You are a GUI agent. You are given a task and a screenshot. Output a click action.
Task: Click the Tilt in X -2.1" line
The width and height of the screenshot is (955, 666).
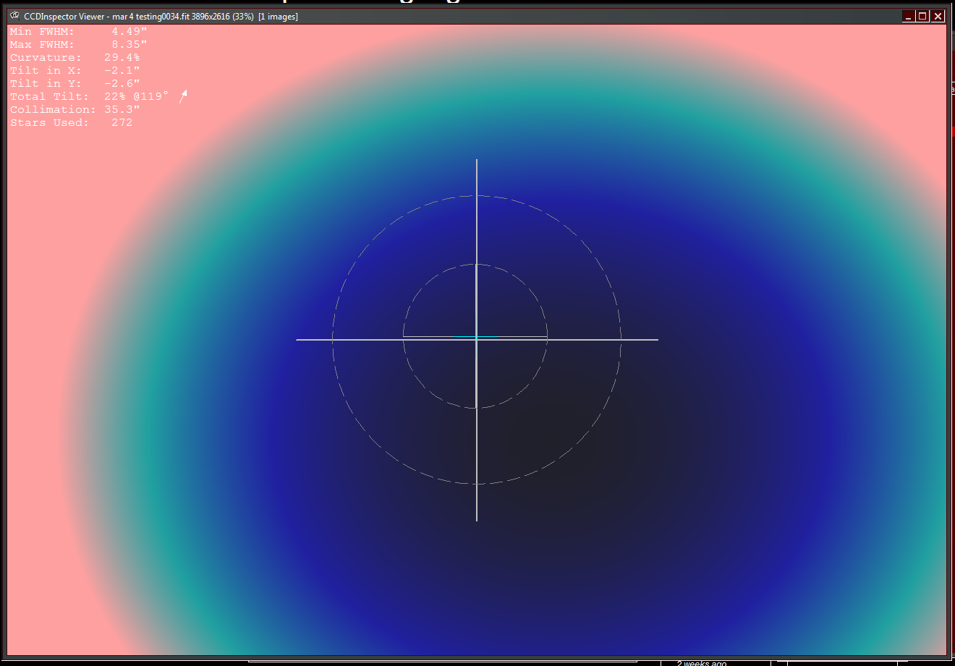click(75, 71)
